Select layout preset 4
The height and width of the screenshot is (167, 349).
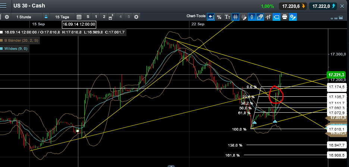[120, 17]
